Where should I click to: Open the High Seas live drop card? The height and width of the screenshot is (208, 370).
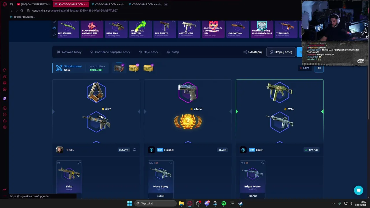[116, 29]
